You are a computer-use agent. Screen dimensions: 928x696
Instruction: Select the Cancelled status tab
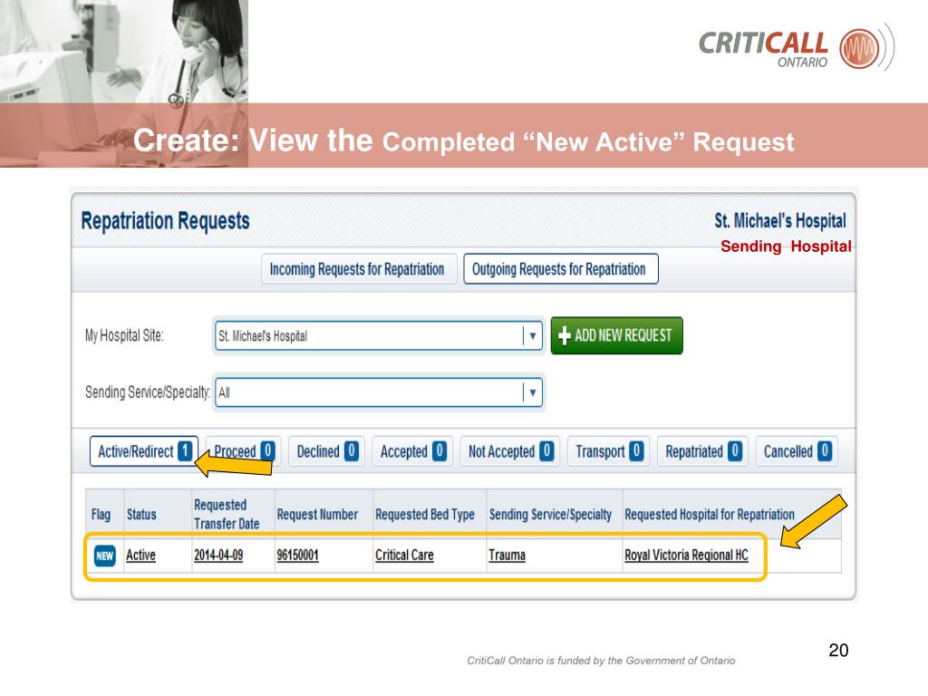coord(797,451)
